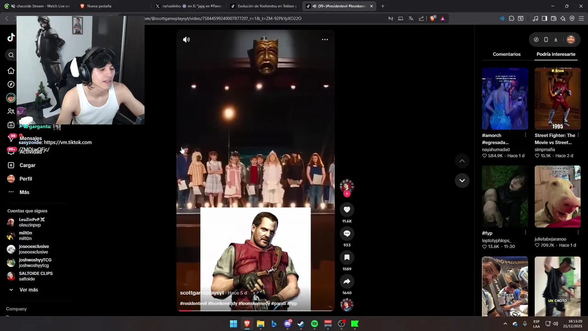Open the Street Fighter 1995 video thumbnail
Screen dimensions: 588x331
point(558,99)
